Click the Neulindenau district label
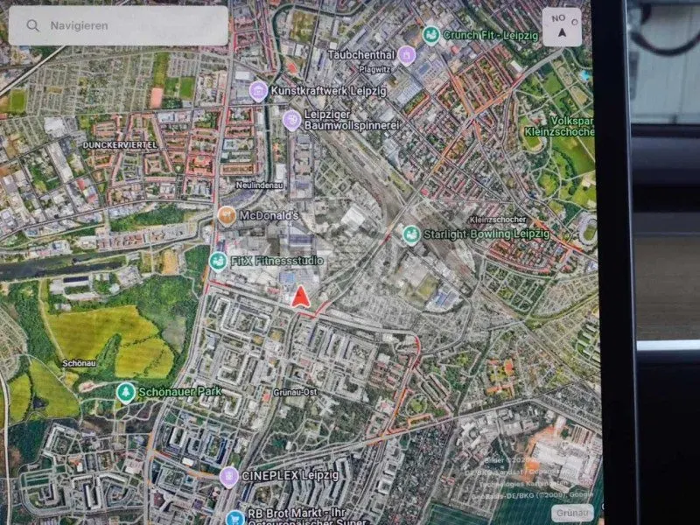This screenshot has height=525, width=700. pos(259,185)
